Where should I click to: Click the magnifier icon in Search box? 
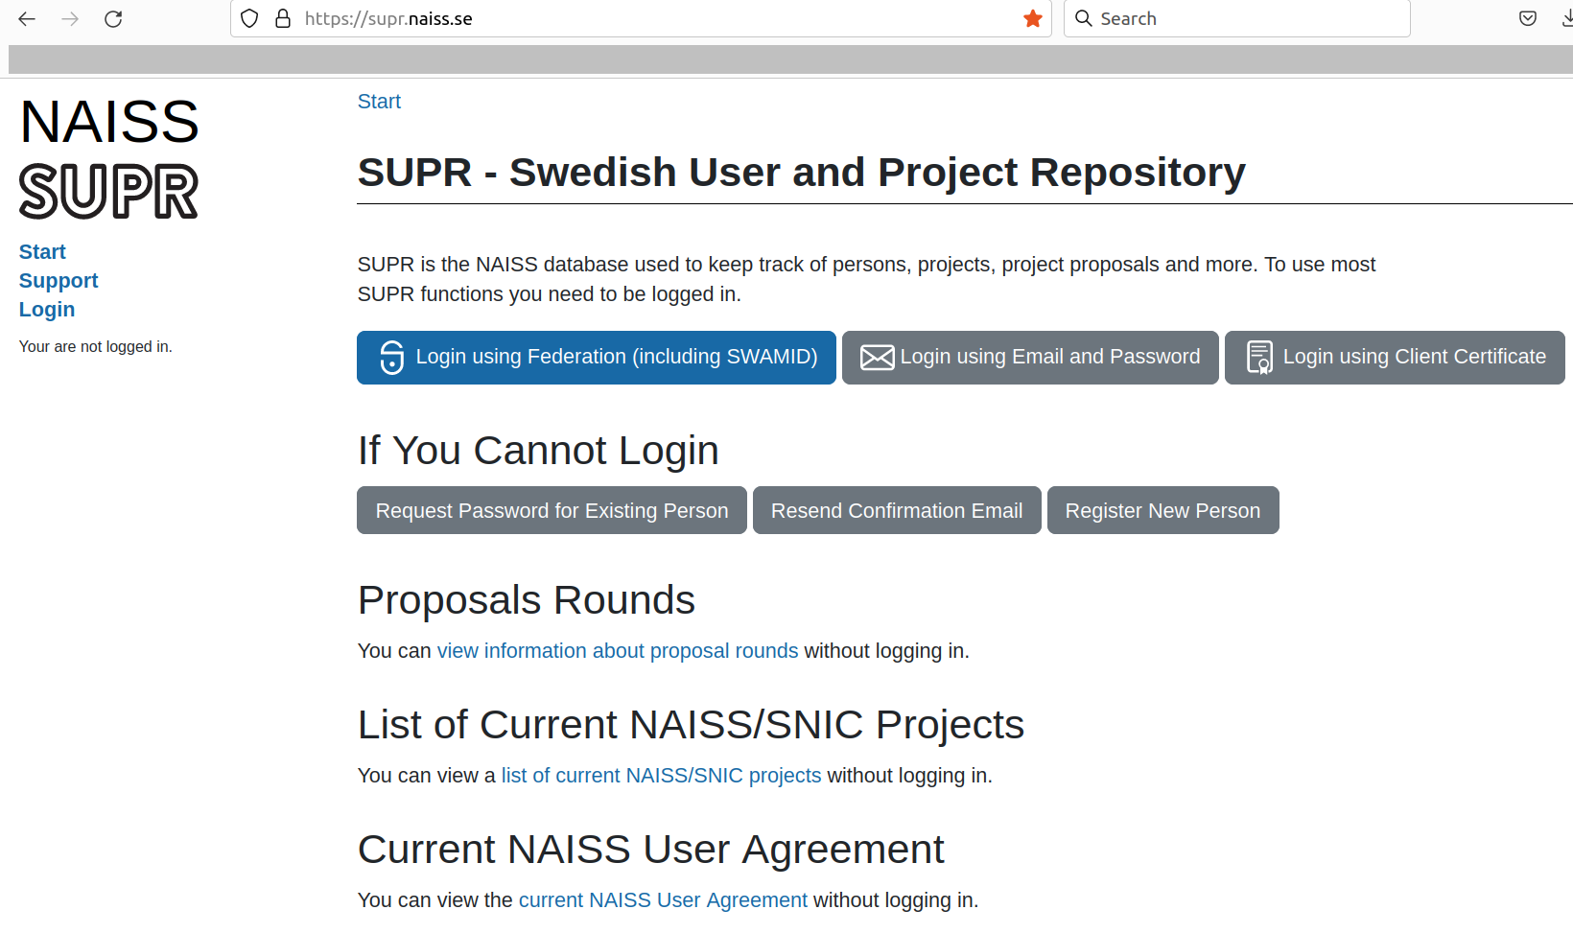(1084, 18)
